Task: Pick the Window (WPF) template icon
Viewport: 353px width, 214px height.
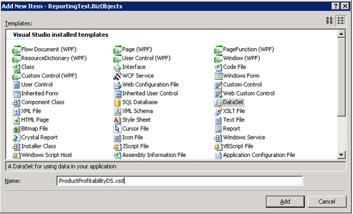Action: [x=218, y=58]
